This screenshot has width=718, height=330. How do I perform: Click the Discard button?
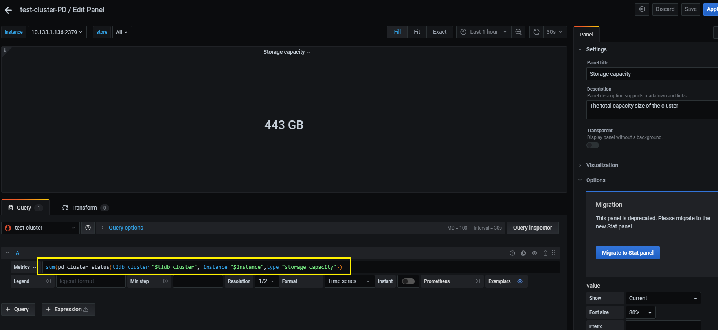pyautogui.click(x=665, y=9)
